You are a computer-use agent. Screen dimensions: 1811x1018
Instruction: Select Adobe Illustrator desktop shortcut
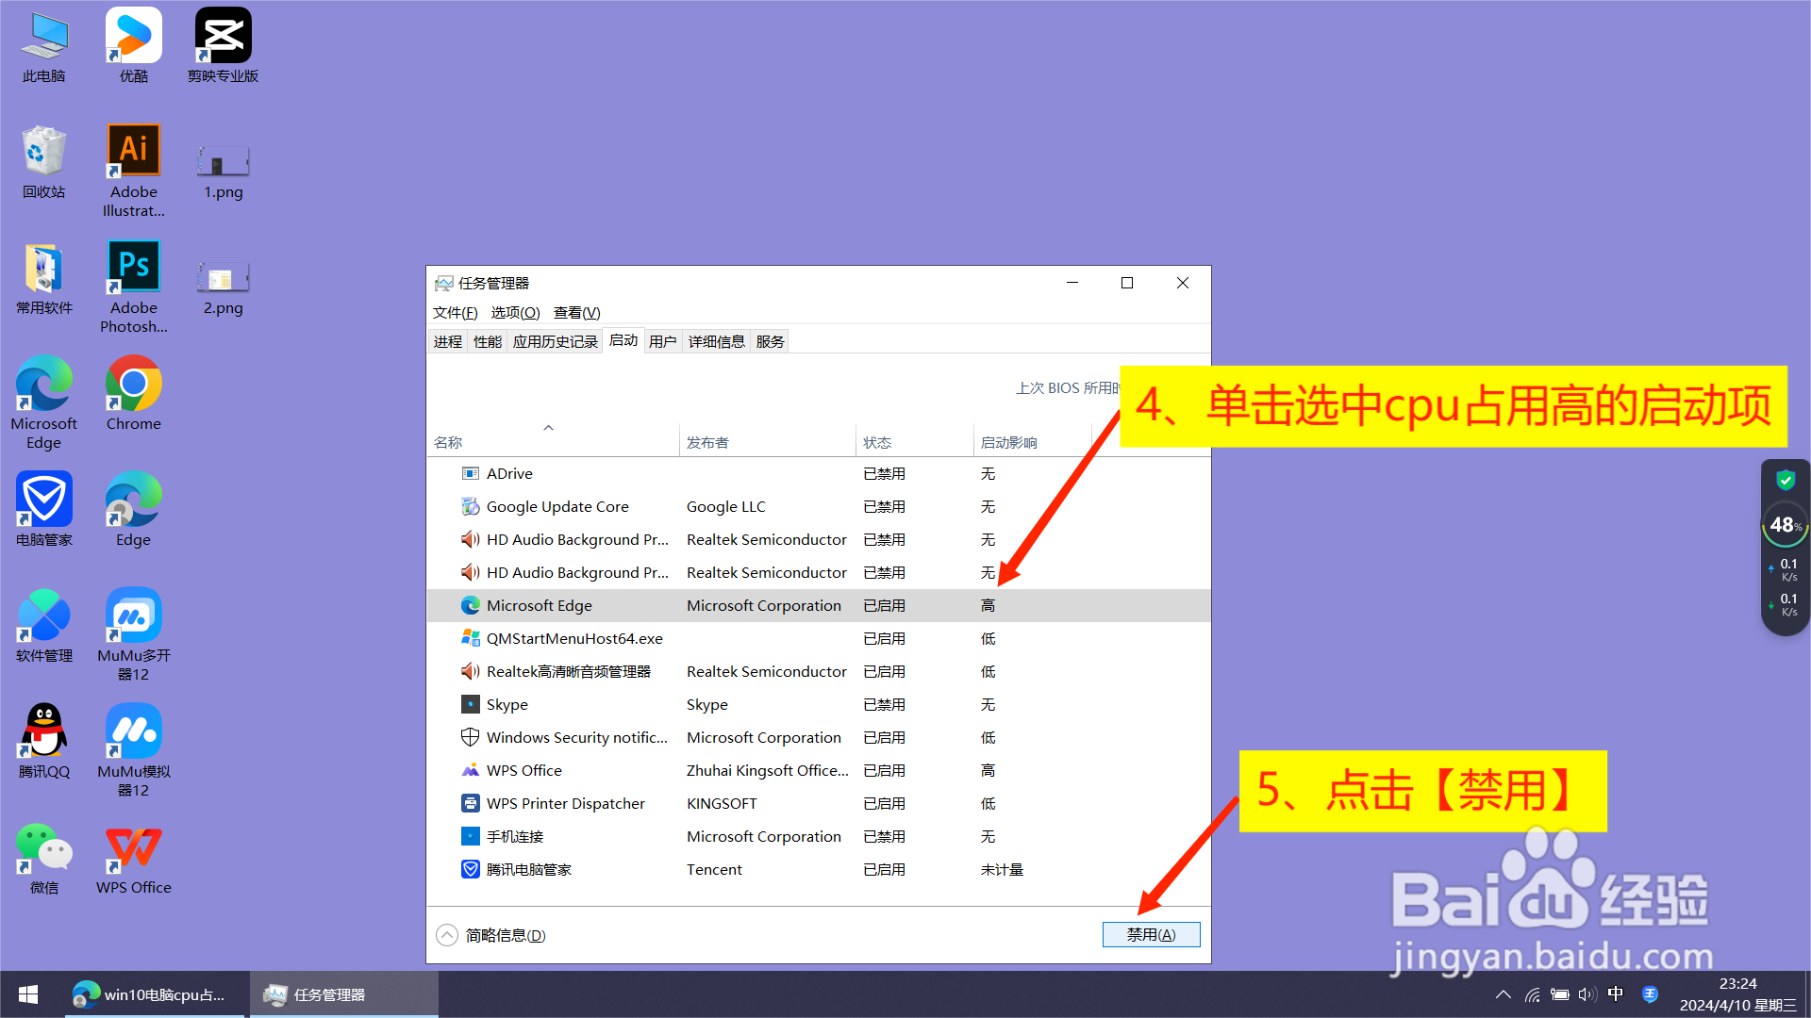click(x=133, y=172)
